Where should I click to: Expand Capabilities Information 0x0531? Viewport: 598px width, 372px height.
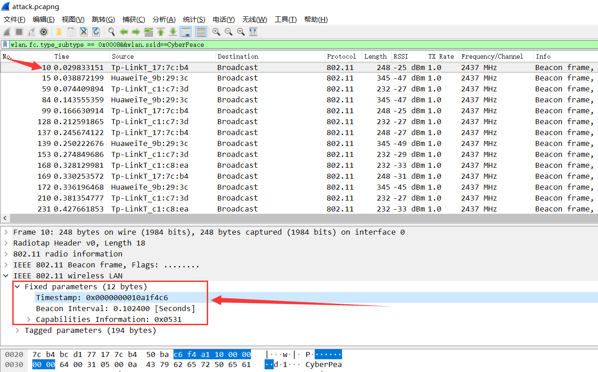(29, 320)
